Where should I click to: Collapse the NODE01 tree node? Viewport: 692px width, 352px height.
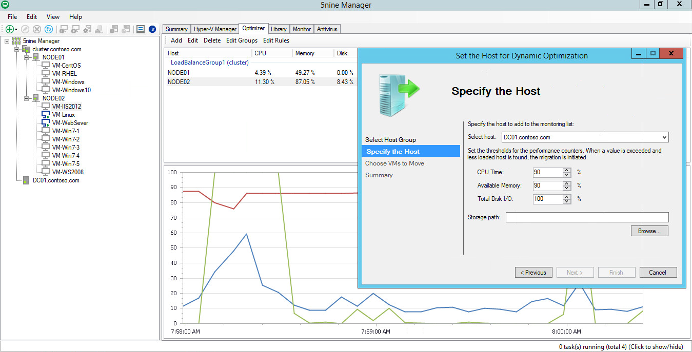27,57
